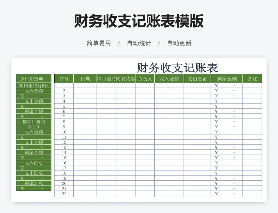278x213 pixels.
Task: Click 剩余金额 value cell in row 12
Action: [227, 142]
